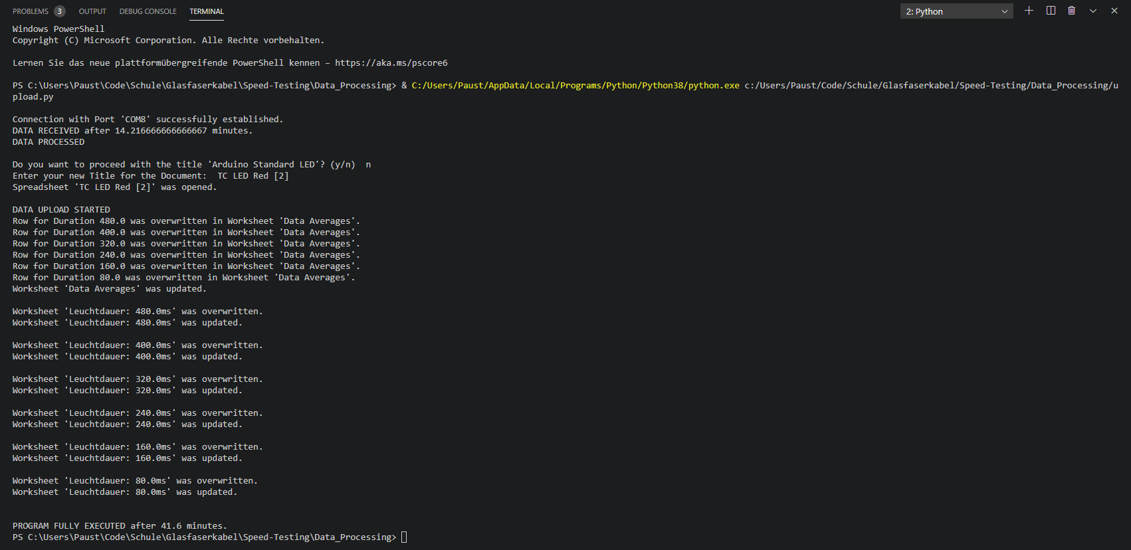Click the Problems count badge showing 3
This screenshot has width=1131, height=550.
(x=60, y=11)
